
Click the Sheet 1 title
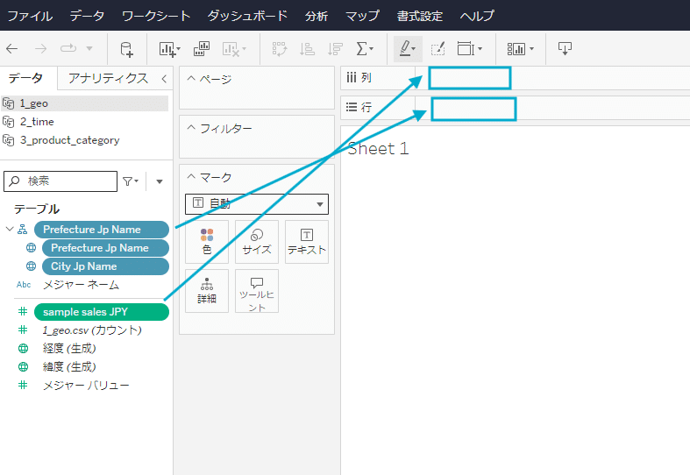pyautogui.click(x=378, y=149)
